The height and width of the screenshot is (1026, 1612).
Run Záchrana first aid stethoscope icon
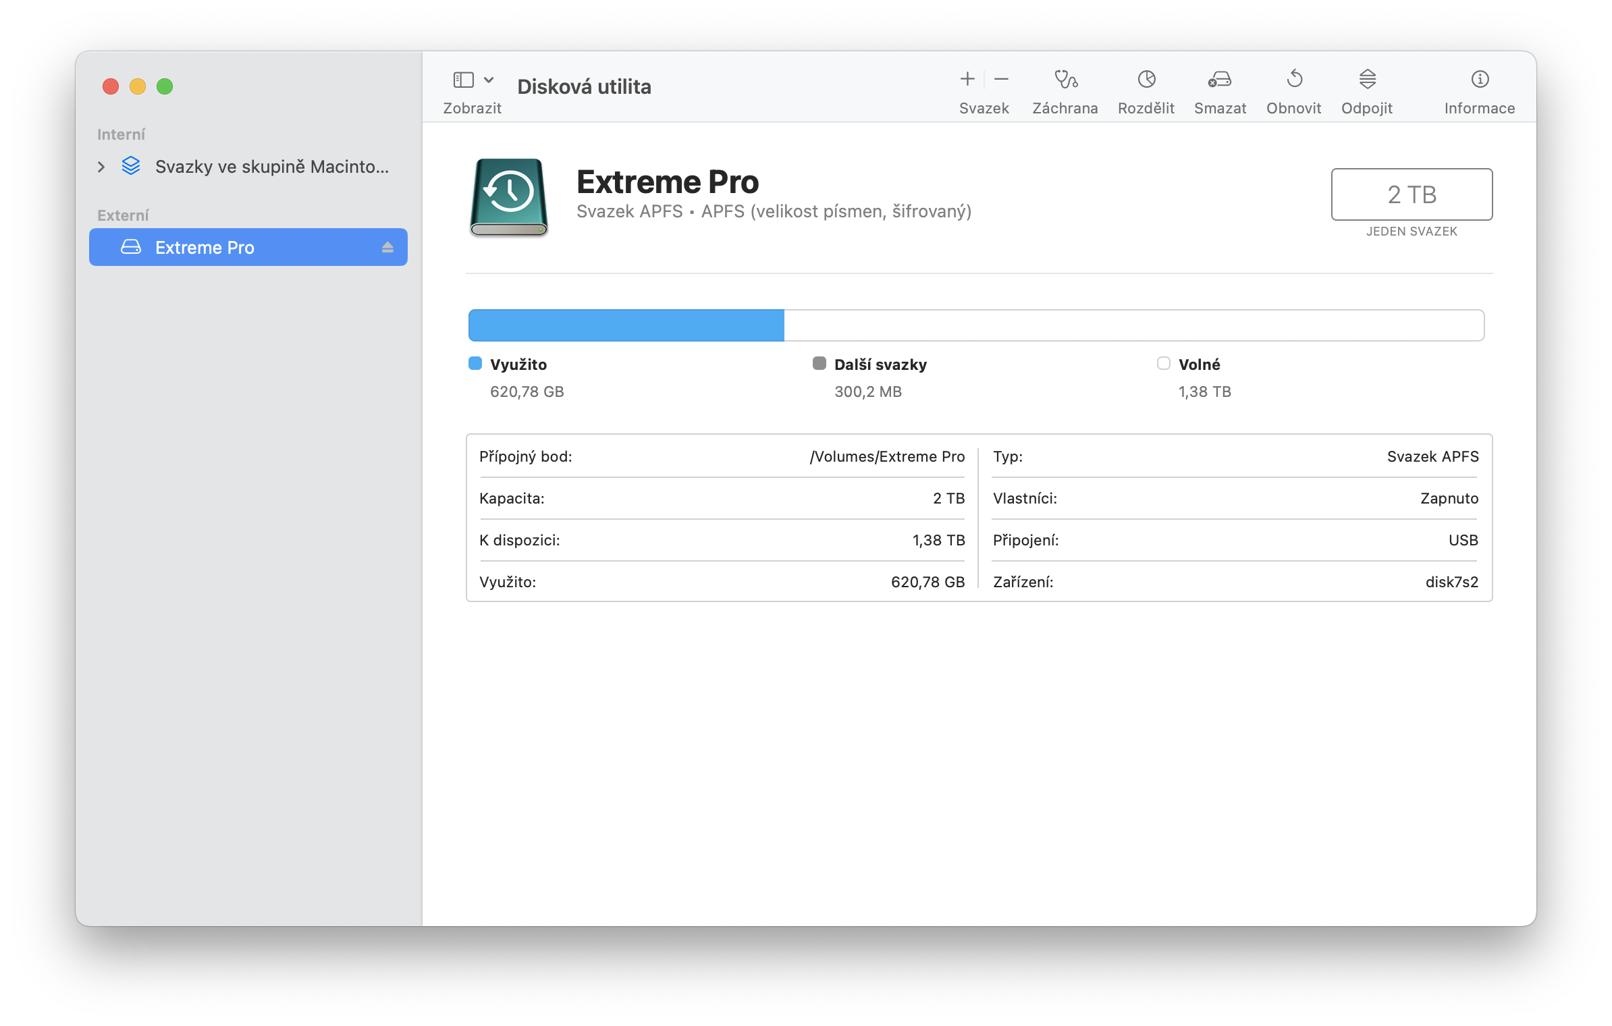[x=1065, y=79]
